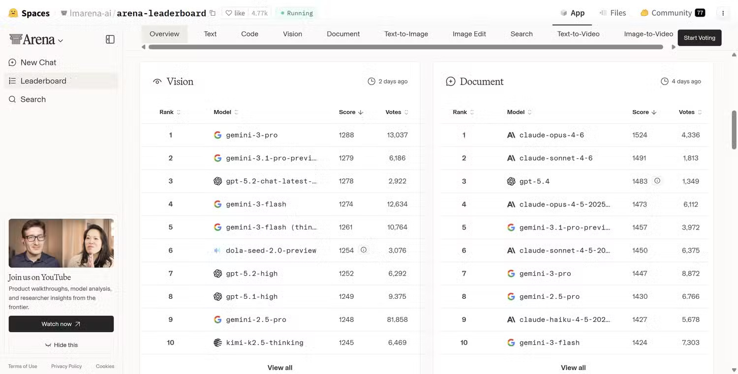Copy the arena-leaderboard space name
Screen dimensions: 738x374
pos(213,13)
